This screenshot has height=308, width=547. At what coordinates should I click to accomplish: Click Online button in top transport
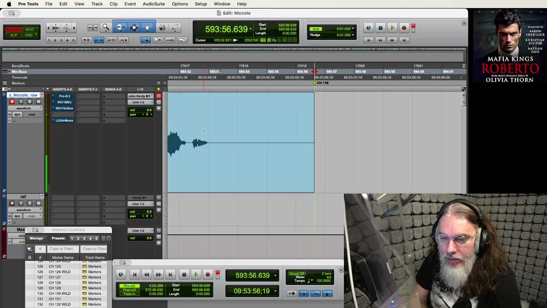368,28
